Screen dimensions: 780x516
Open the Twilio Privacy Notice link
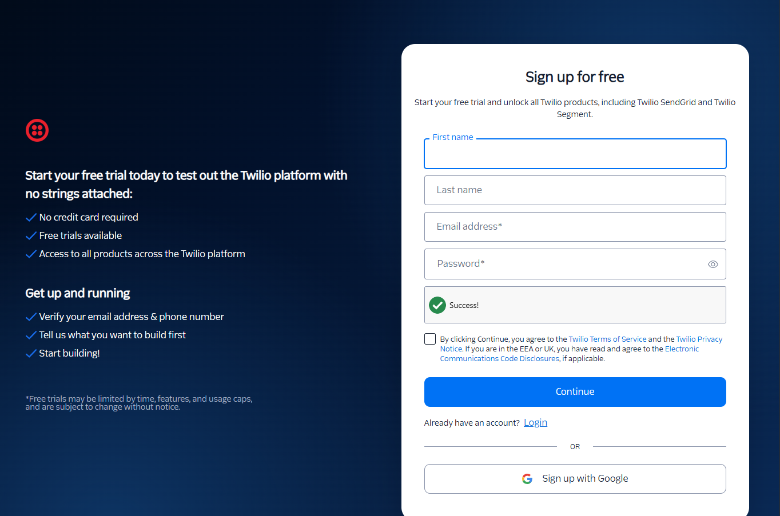tap(699, 339)
